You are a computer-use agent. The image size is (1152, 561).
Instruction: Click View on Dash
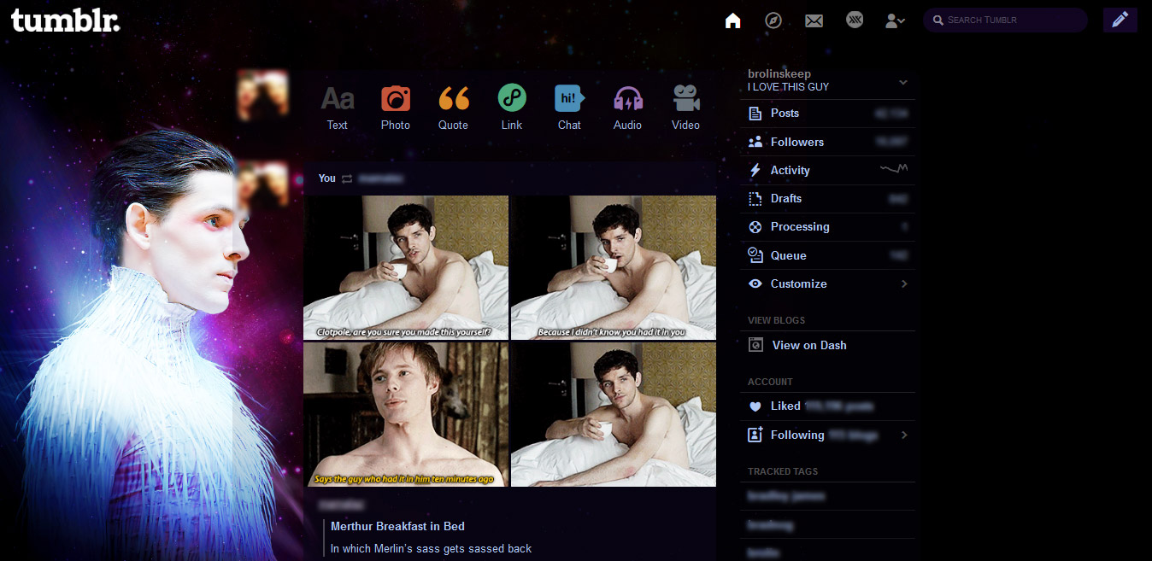[x=827, y=345]
